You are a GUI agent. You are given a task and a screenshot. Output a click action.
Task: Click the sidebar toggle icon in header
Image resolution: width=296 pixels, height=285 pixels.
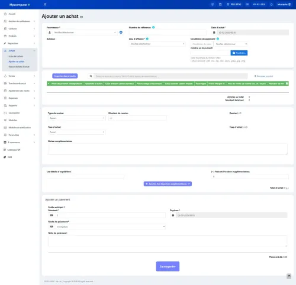coord(45,4)
